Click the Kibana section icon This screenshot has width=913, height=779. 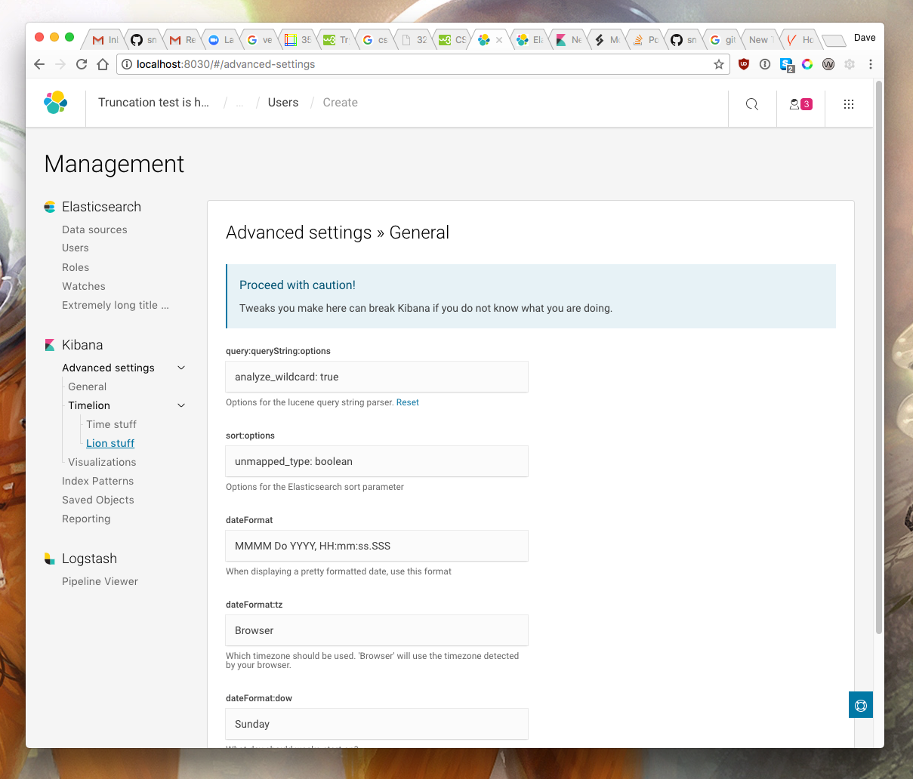50,345
